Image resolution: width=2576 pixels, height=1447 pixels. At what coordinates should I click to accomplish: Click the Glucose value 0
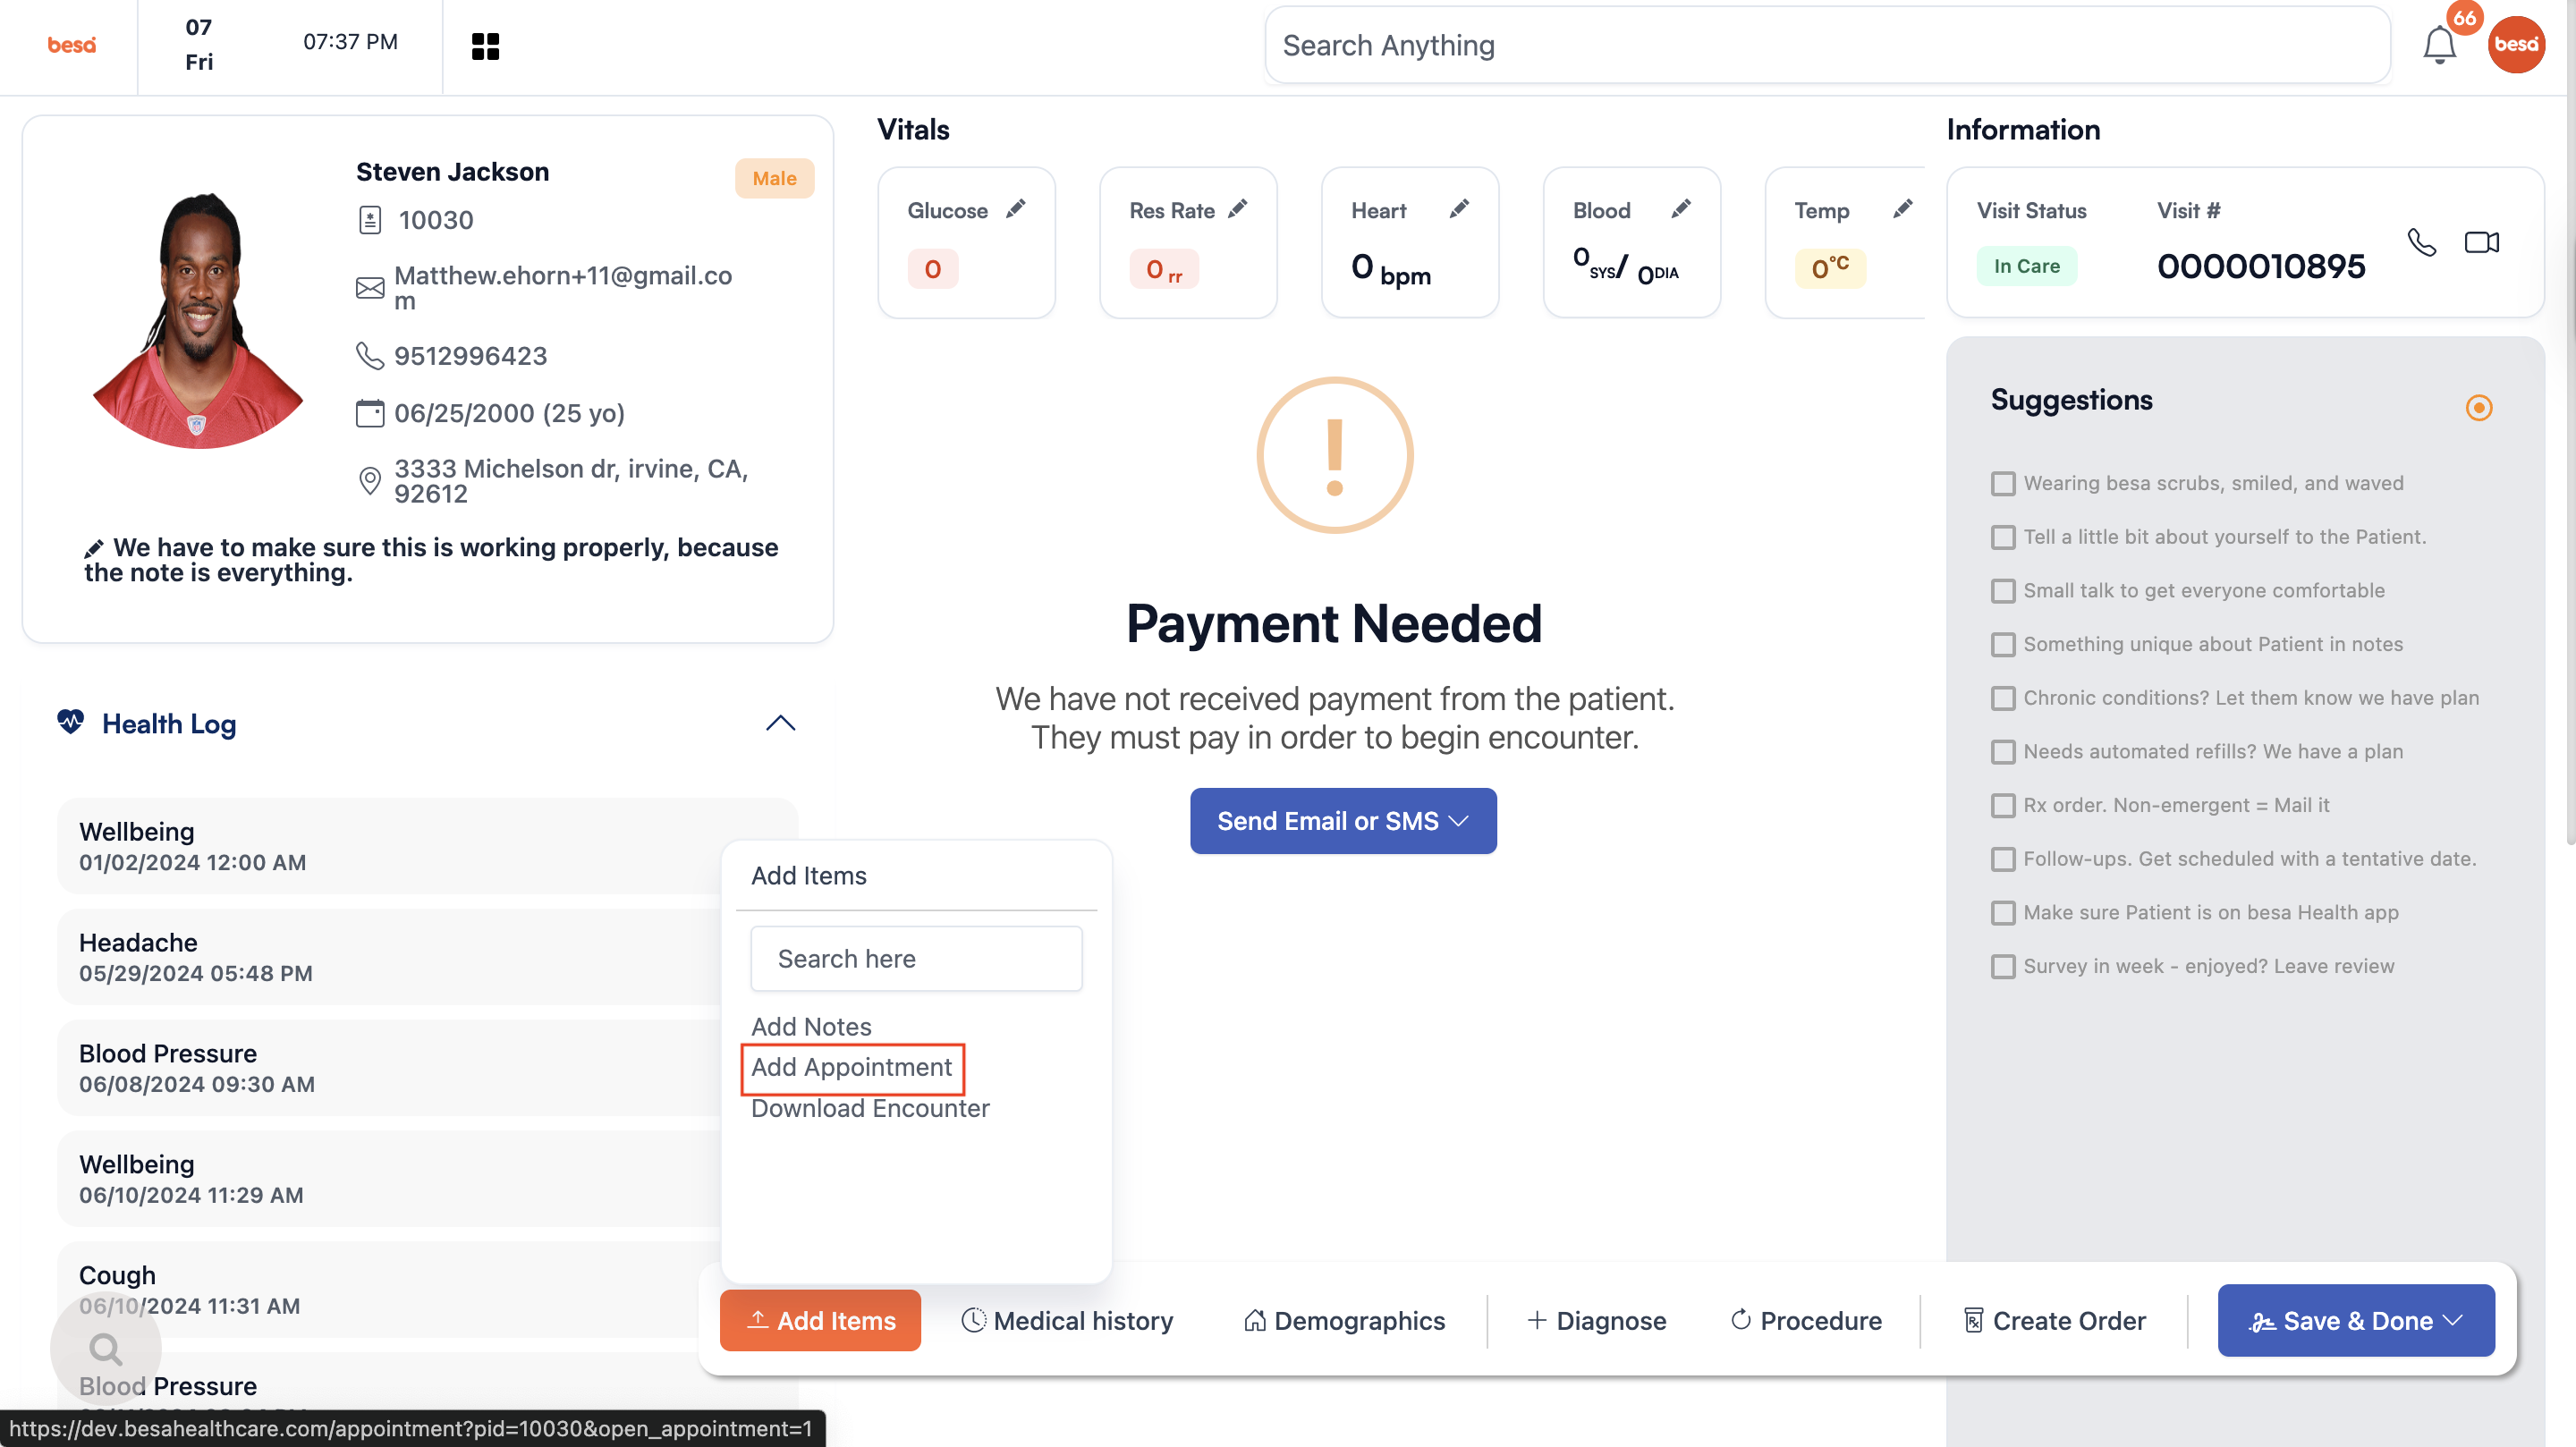coord(932,269)
